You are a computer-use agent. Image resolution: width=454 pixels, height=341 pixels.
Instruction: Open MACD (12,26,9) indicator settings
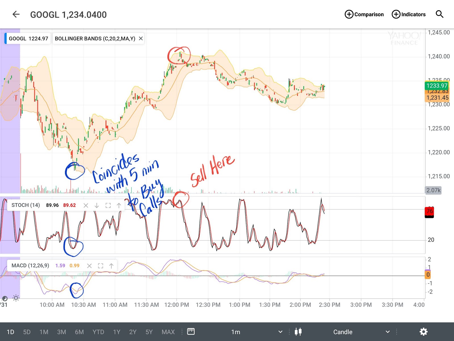[x=30, y=265]
